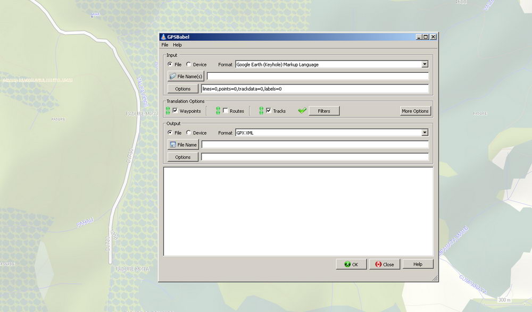Click the PARAU map label

85,223
